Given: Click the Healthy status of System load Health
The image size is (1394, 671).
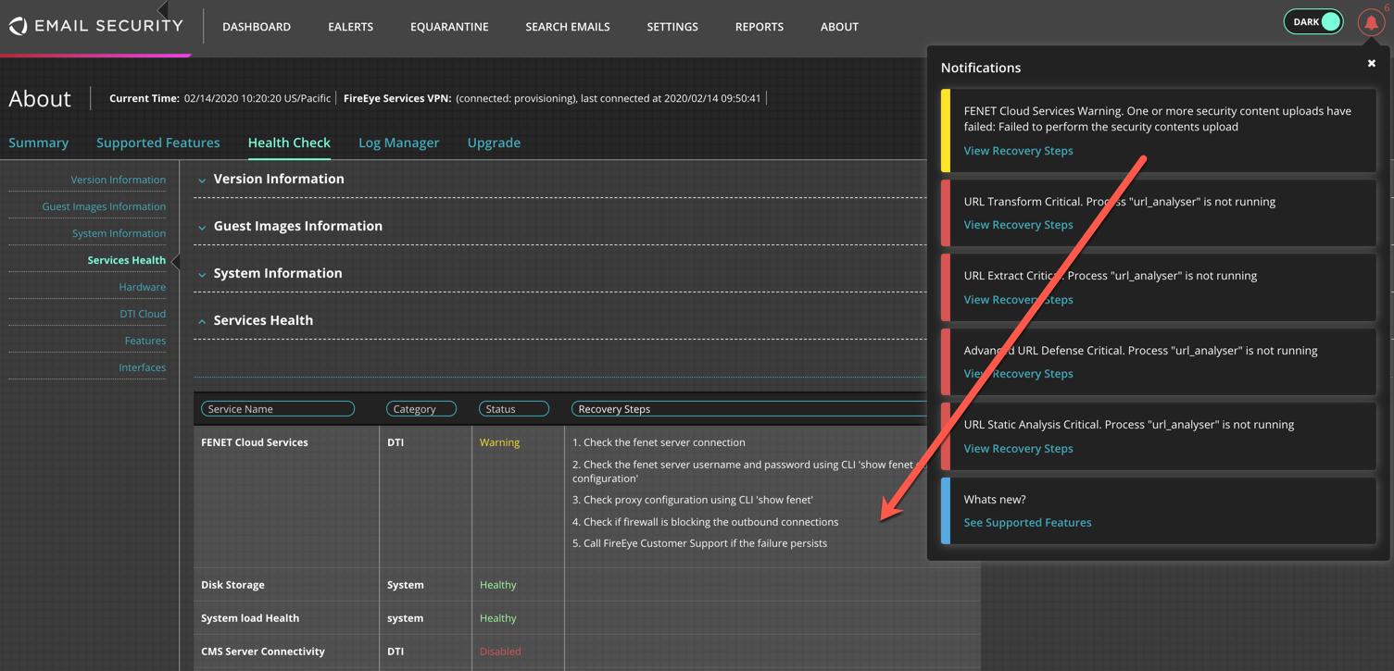Looking at the screenshot, I should coord(498,618).
